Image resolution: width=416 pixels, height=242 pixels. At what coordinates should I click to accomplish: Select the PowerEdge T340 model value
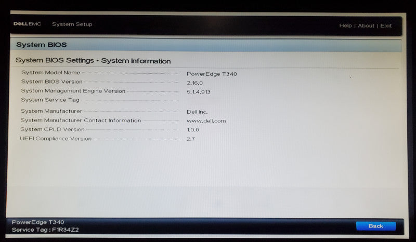point(212,74)
